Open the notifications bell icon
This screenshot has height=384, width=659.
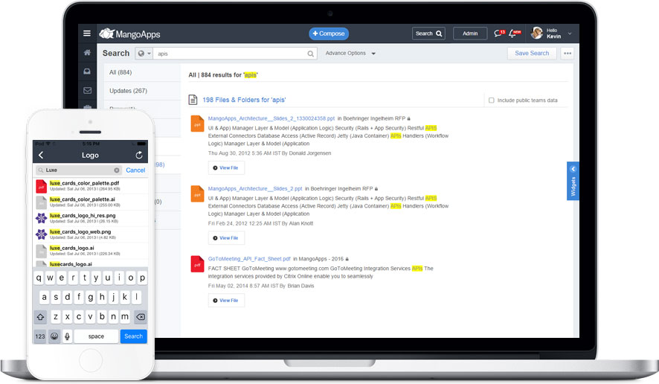514,33
